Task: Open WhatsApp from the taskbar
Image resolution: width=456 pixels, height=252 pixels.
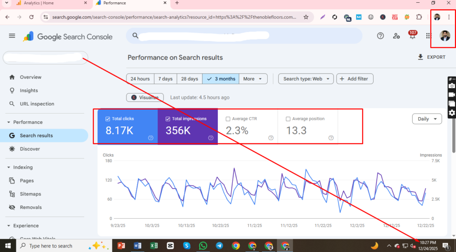Action: coord(203,246)
